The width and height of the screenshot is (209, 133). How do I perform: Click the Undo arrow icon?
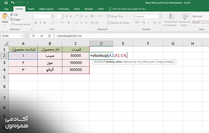[13, 3]
